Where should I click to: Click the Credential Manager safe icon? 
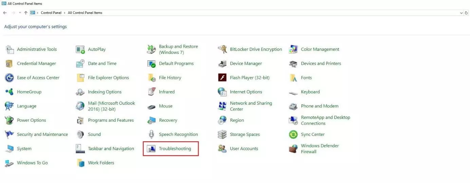[10, 64]
